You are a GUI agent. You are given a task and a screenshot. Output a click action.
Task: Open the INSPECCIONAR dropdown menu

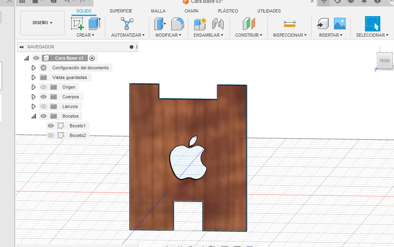pyautogui.click(x=290, y=35)
